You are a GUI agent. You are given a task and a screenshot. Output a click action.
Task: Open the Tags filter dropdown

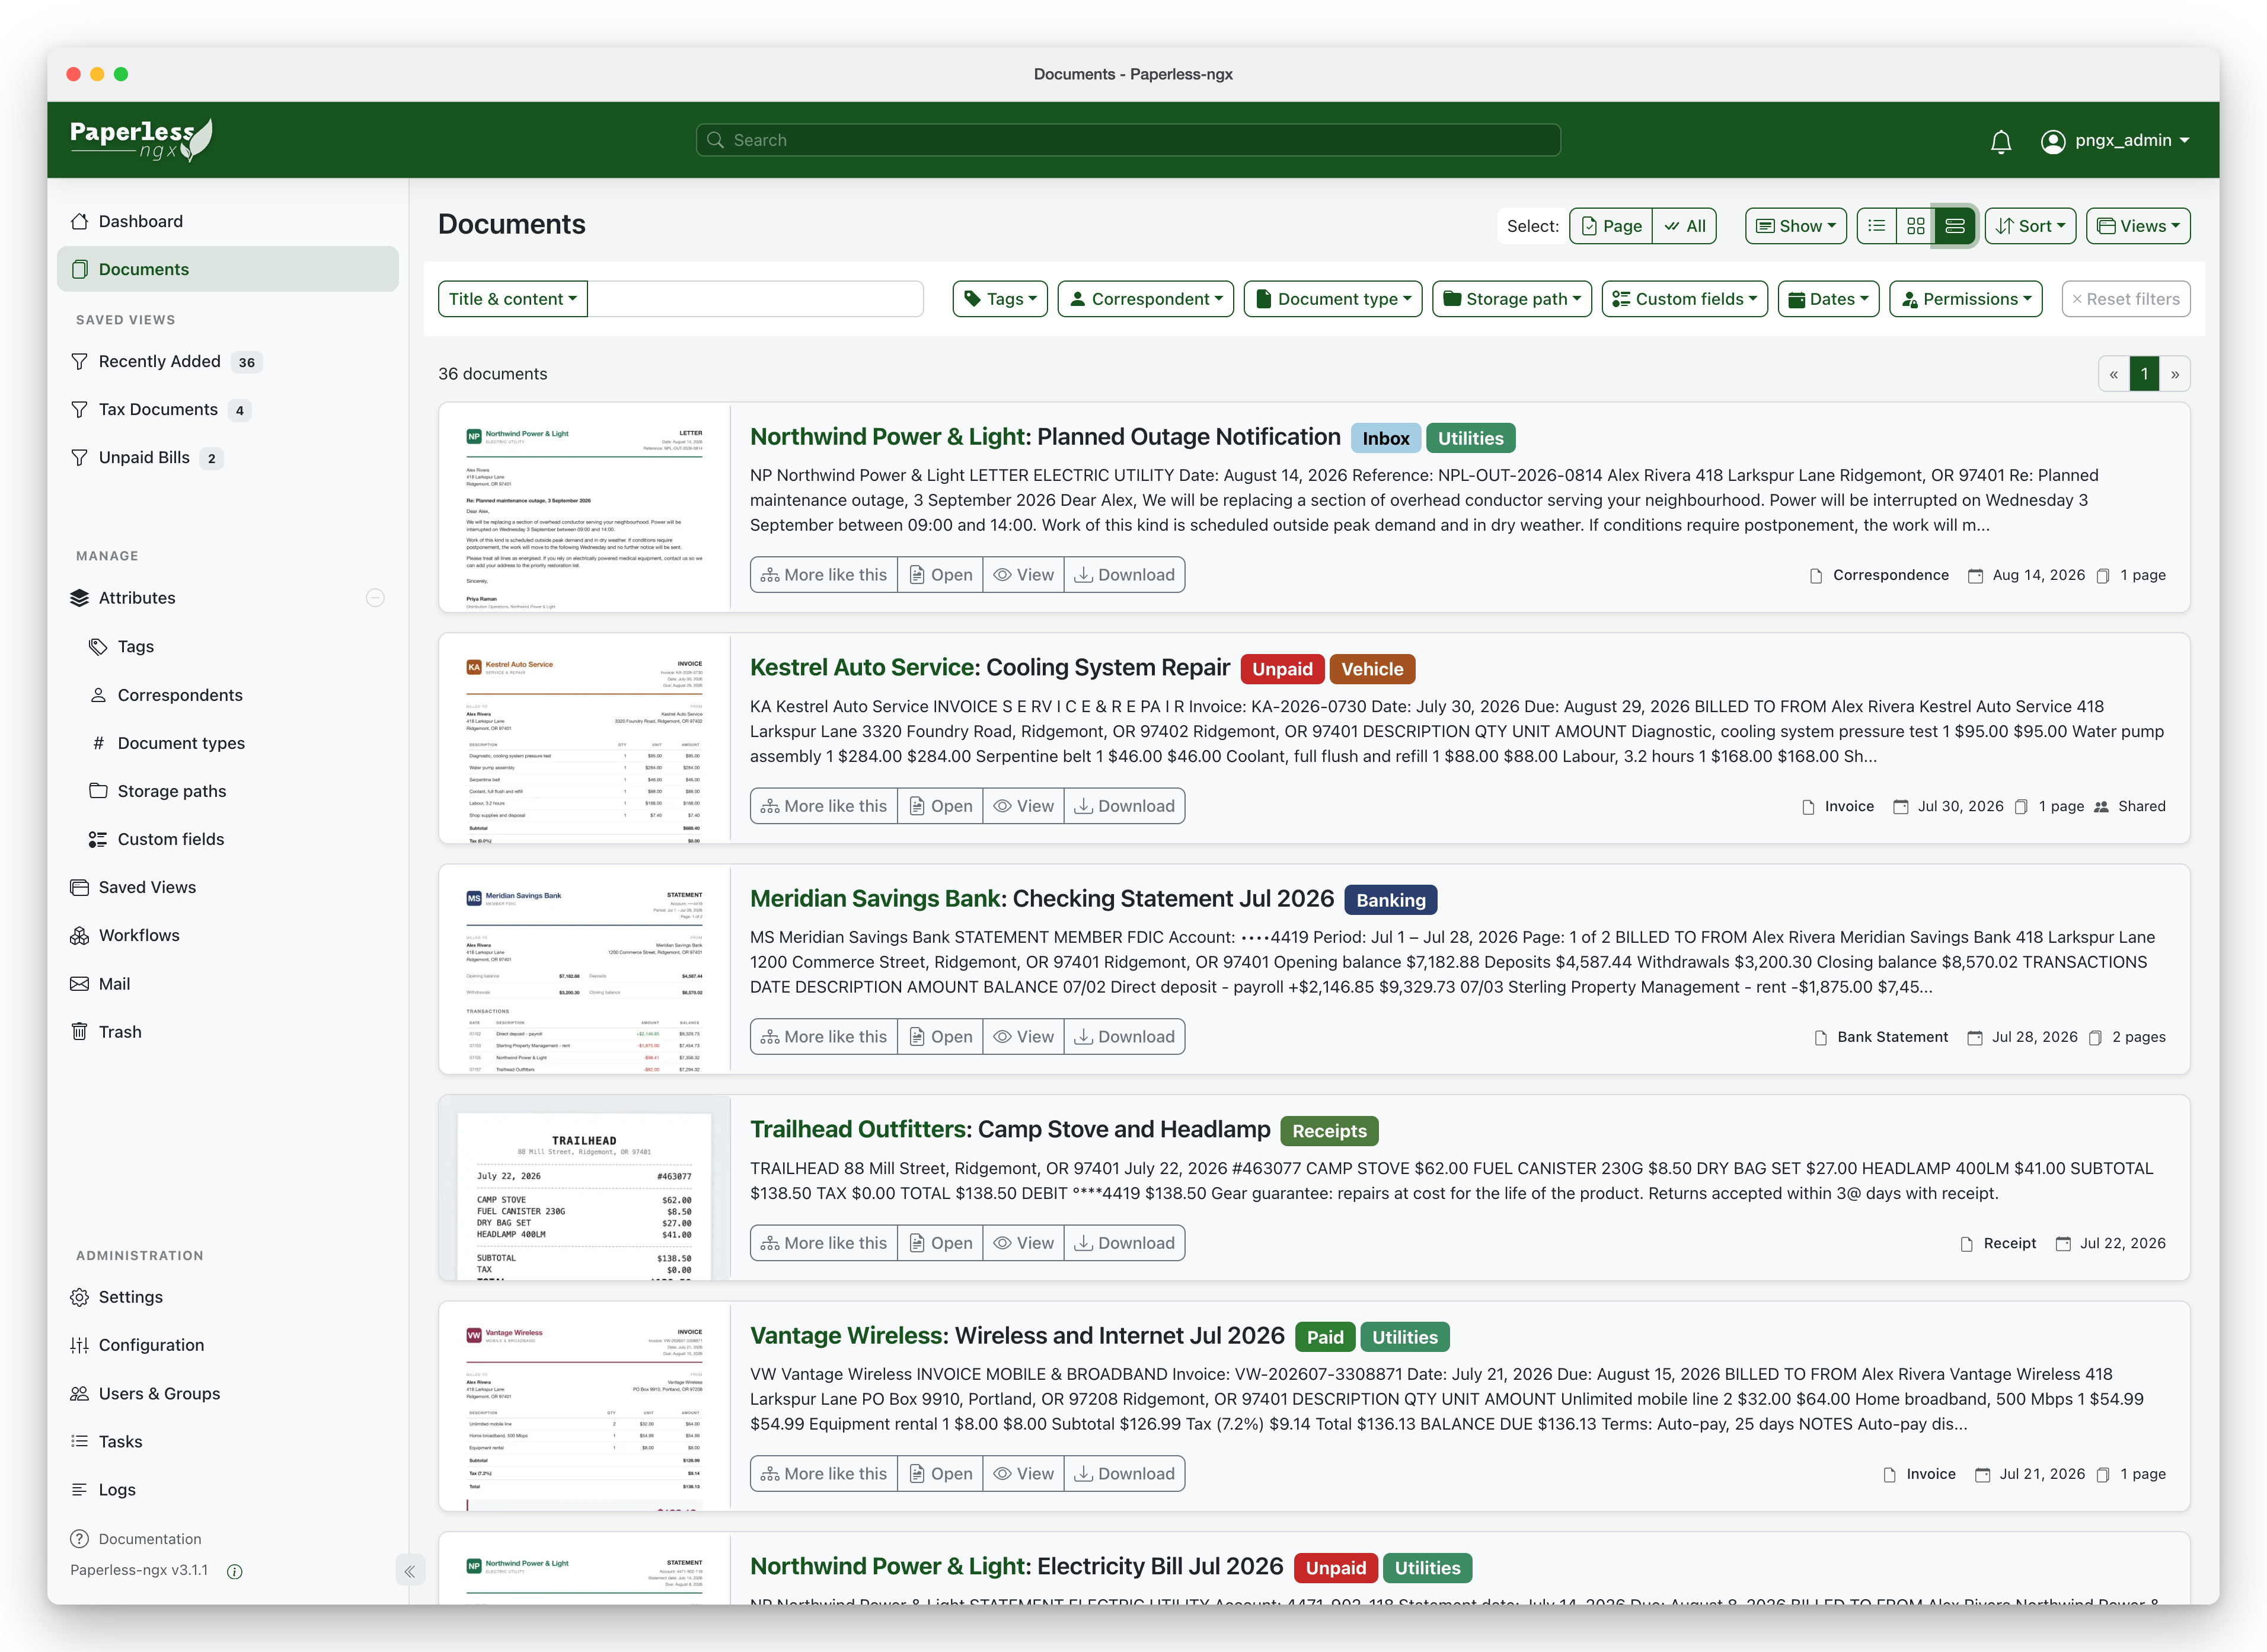pyautogui.click(x=1001, y=299)
